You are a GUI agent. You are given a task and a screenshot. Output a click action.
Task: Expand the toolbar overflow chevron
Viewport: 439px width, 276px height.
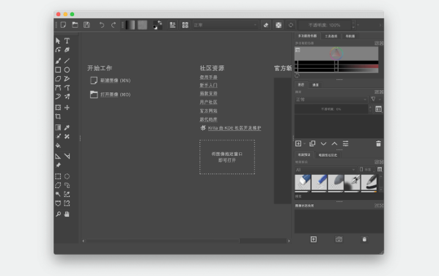[x=380, y=25]
